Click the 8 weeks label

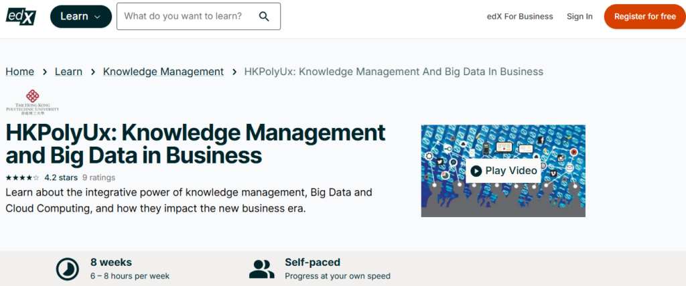tap(111, 263)
